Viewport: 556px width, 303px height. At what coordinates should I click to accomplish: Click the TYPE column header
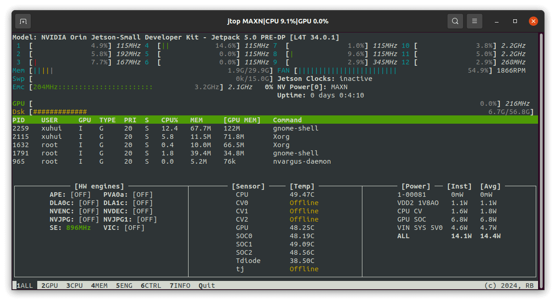[x=108, y=120]
